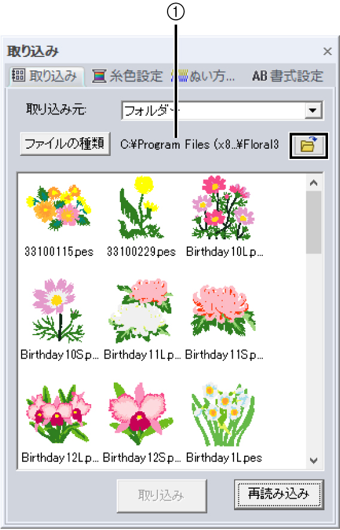
Task: Click the Birthday10L.p... file name
Action: (224, 252)
